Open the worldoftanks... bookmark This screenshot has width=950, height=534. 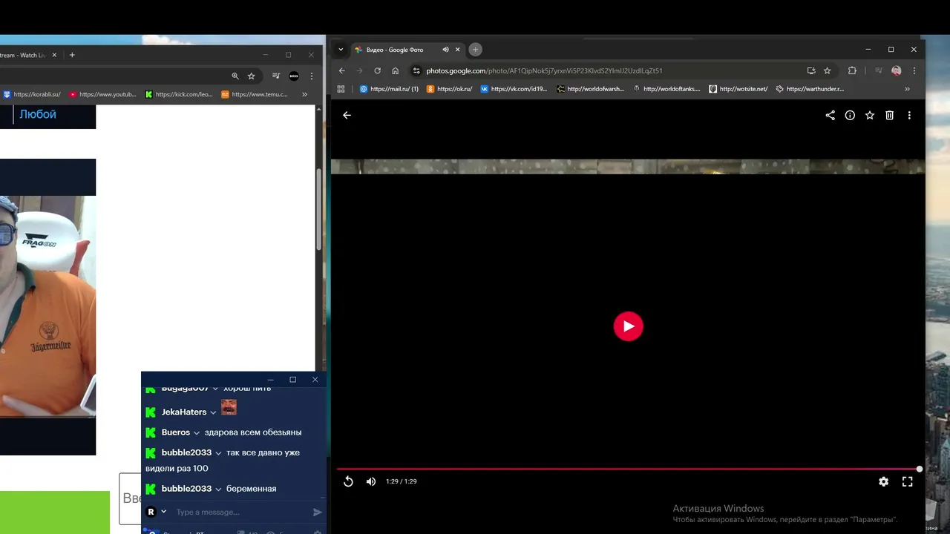666,89
